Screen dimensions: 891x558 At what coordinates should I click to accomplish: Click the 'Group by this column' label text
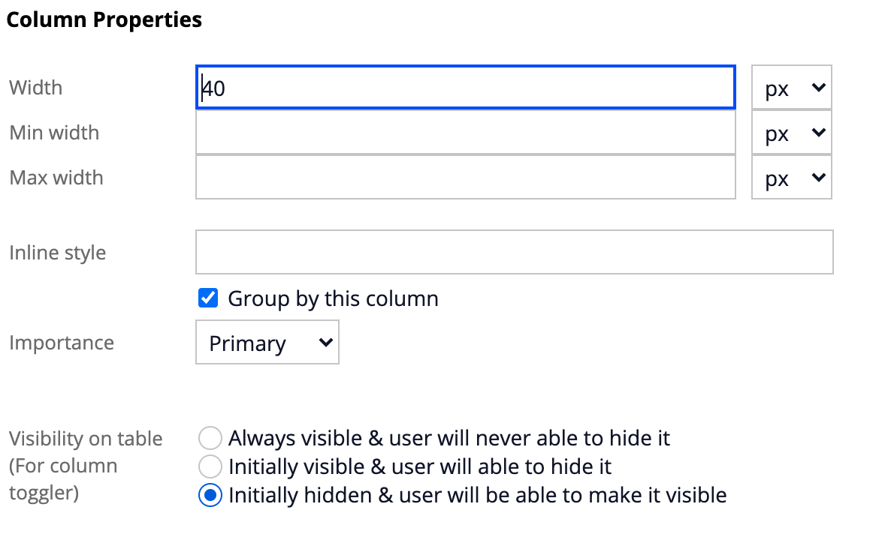coord(333,298)
